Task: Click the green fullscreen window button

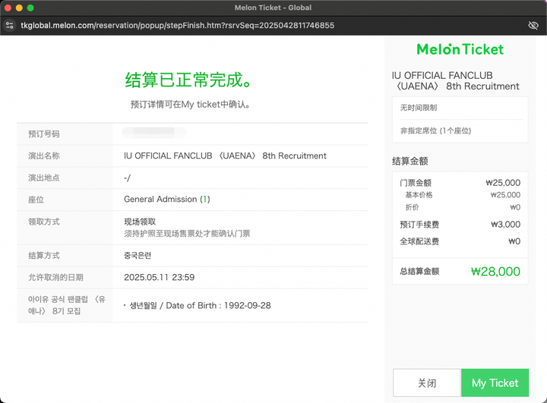Action: (30, 8)
